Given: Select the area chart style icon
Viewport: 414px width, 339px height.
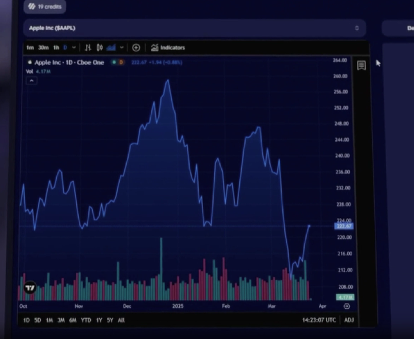Looking at the screenshot, I should pos(111,48).
